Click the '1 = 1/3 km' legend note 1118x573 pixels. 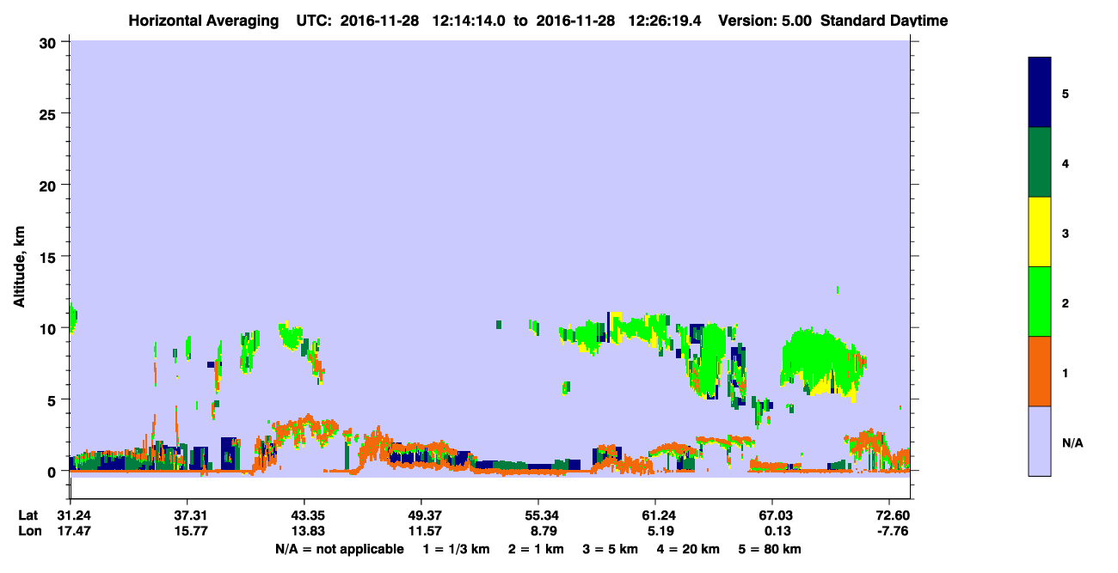point(456,549)
